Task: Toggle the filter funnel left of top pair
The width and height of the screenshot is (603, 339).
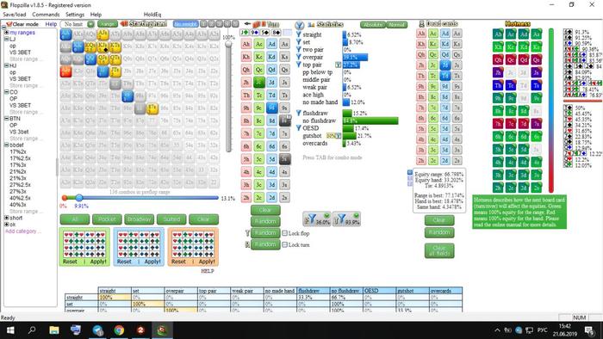Action: coord(299,65)
